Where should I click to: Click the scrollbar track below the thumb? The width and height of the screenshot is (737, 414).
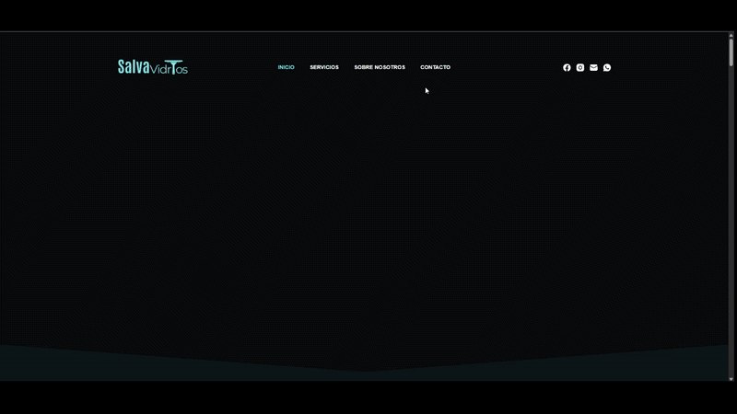[x=731, y=230]
